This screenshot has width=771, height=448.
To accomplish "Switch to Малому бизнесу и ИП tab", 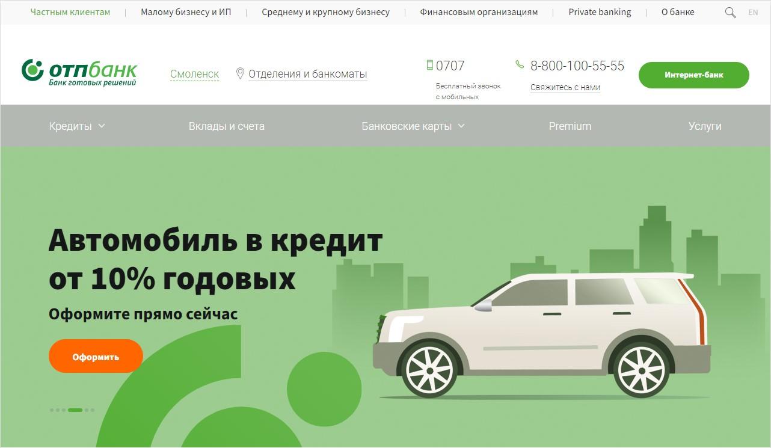I will pyautogui.click(x=185, y=12).
